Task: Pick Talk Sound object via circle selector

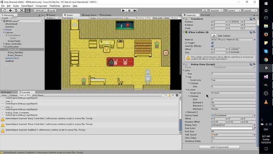Action: pyautogui.click(x=255, y=135)
